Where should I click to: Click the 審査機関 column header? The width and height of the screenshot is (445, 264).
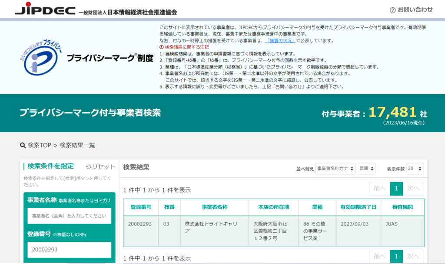pos(402,207)
